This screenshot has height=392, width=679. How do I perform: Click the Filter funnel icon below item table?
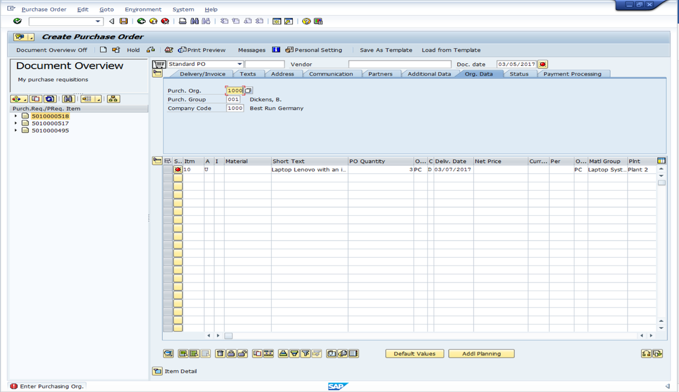coord(305,353)
